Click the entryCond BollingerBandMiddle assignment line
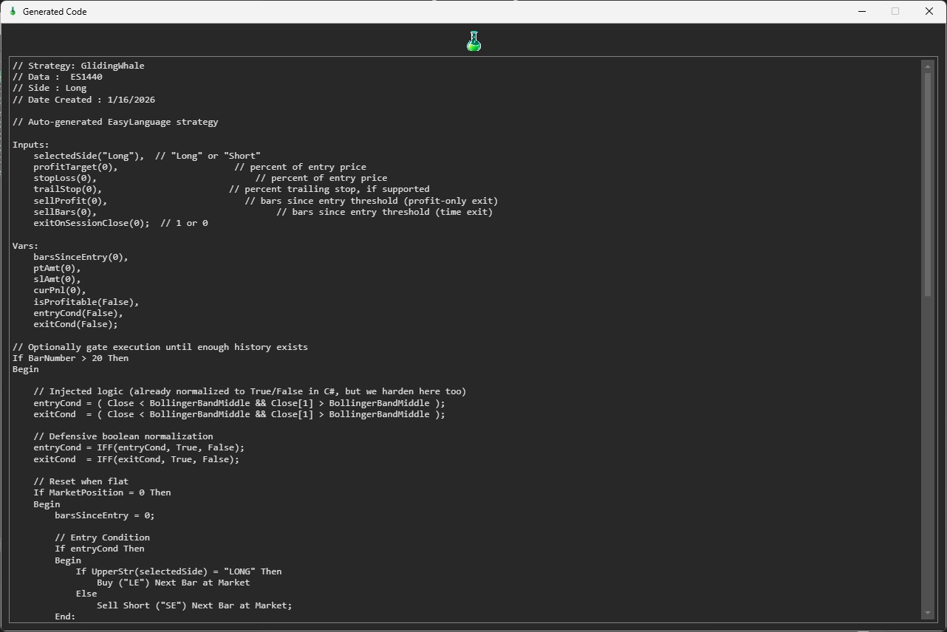 click(239, 403)
